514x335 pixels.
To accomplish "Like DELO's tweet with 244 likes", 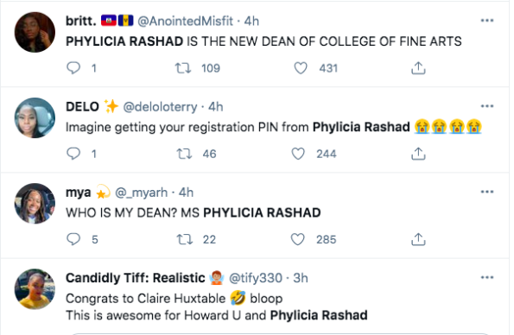I will 298,154.
